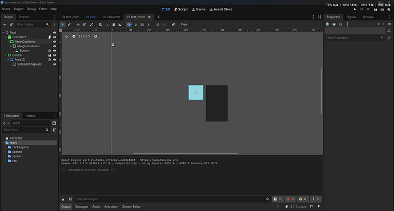
Task: Hide the ColorRect node
Action: (54, 37)
